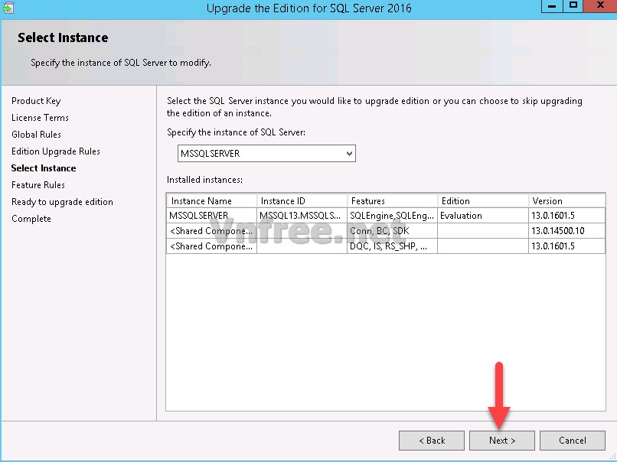Select the Edition Upgrade Rules step
The image size is (617, 462).
click(x=55, y=151)
